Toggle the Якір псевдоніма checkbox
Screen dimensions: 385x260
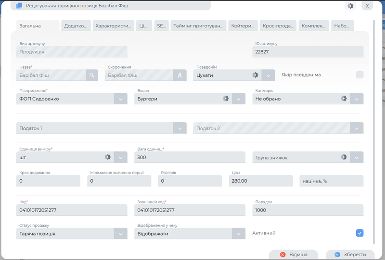point(359,74)
